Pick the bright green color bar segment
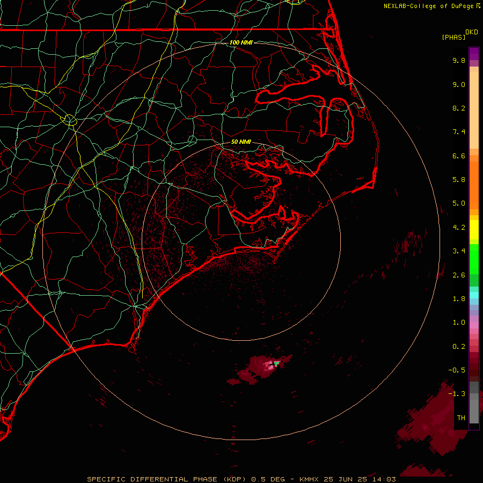This screenshot has width=483, height=483. click(x=474, y=259)
